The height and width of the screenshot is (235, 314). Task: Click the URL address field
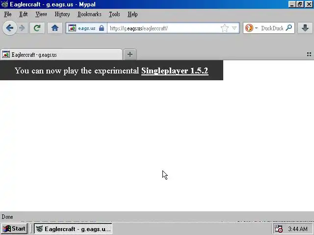coord(163,28)
